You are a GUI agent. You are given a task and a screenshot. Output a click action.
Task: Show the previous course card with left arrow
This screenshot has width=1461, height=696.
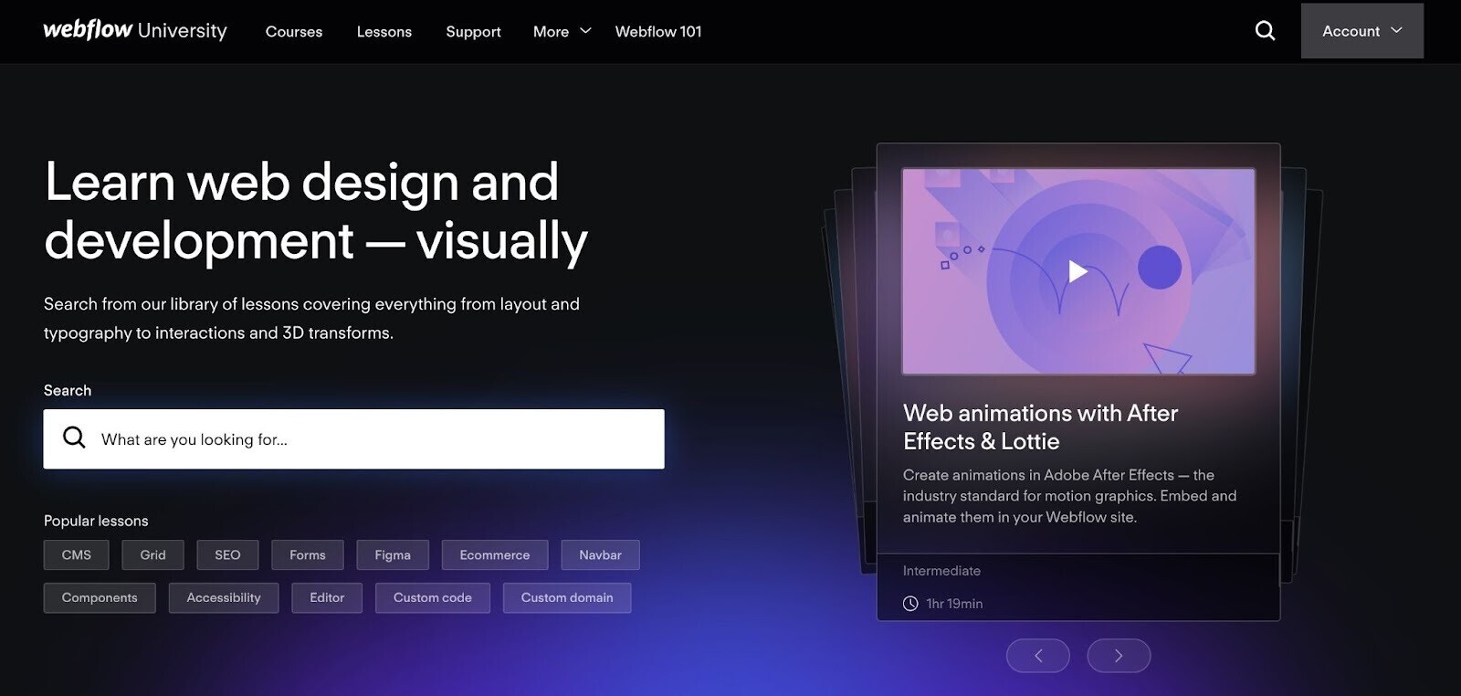click(x=1038, y=656)
